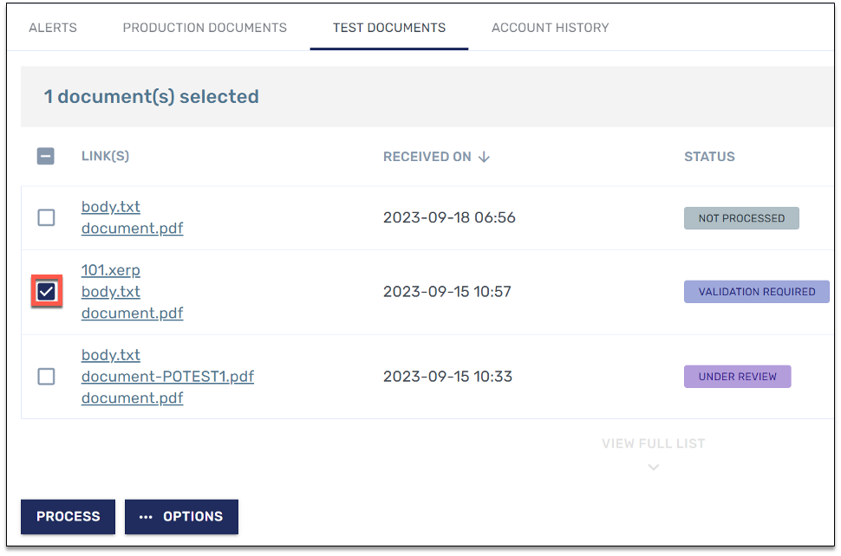The width and height of the screenshot is (841, 556).
Task: Expand View Full List
Action: 653,443
